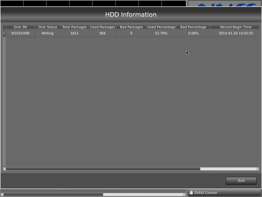Click the Total Packages column header

[74, 27]
